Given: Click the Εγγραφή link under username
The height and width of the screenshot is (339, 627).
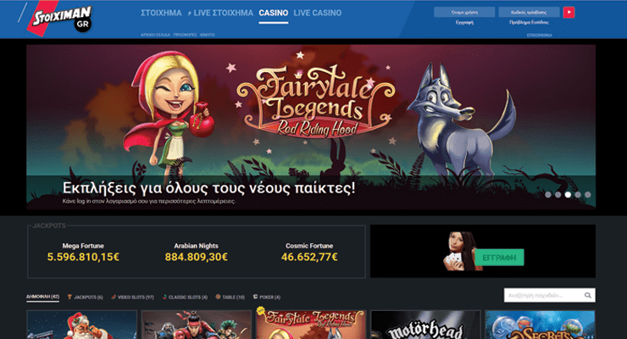Looking at the screenshot, I should (x=464, y=22).
